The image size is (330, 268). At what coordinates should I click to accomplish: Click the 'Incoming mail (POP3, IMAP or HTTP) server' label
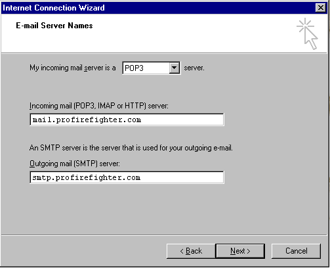[x=99, y=106]
